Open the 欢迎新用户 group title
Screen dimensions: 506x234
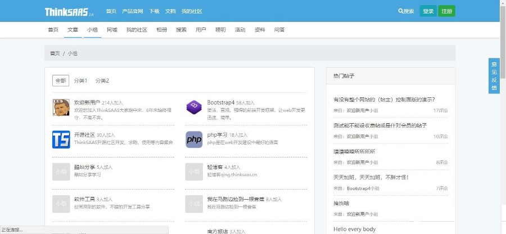tap(87, 102)
